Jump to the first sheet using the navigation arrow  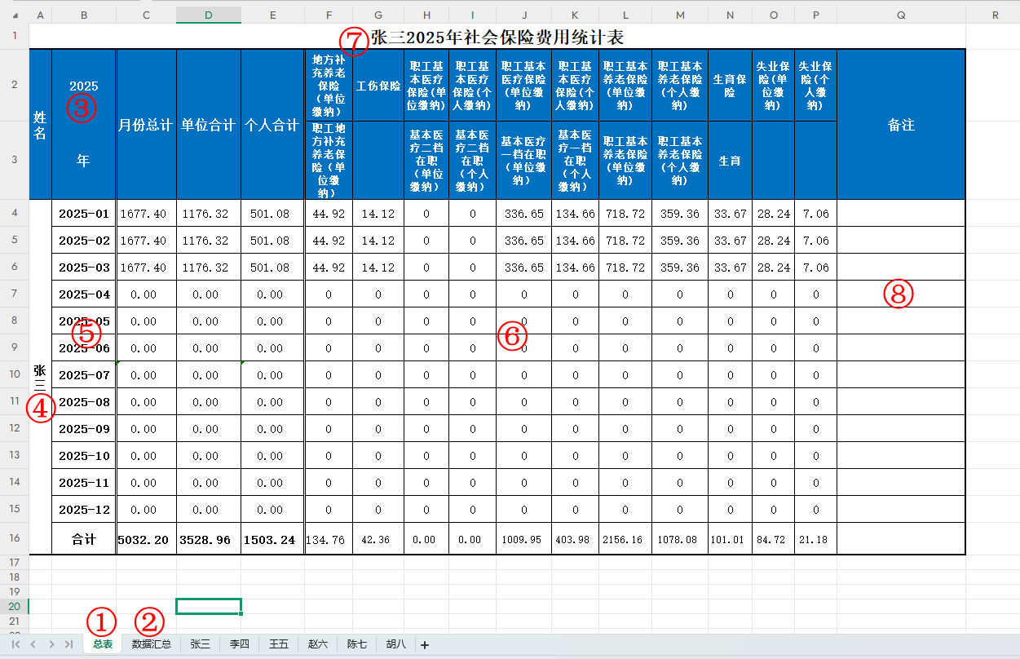click(x=15, y=644)
